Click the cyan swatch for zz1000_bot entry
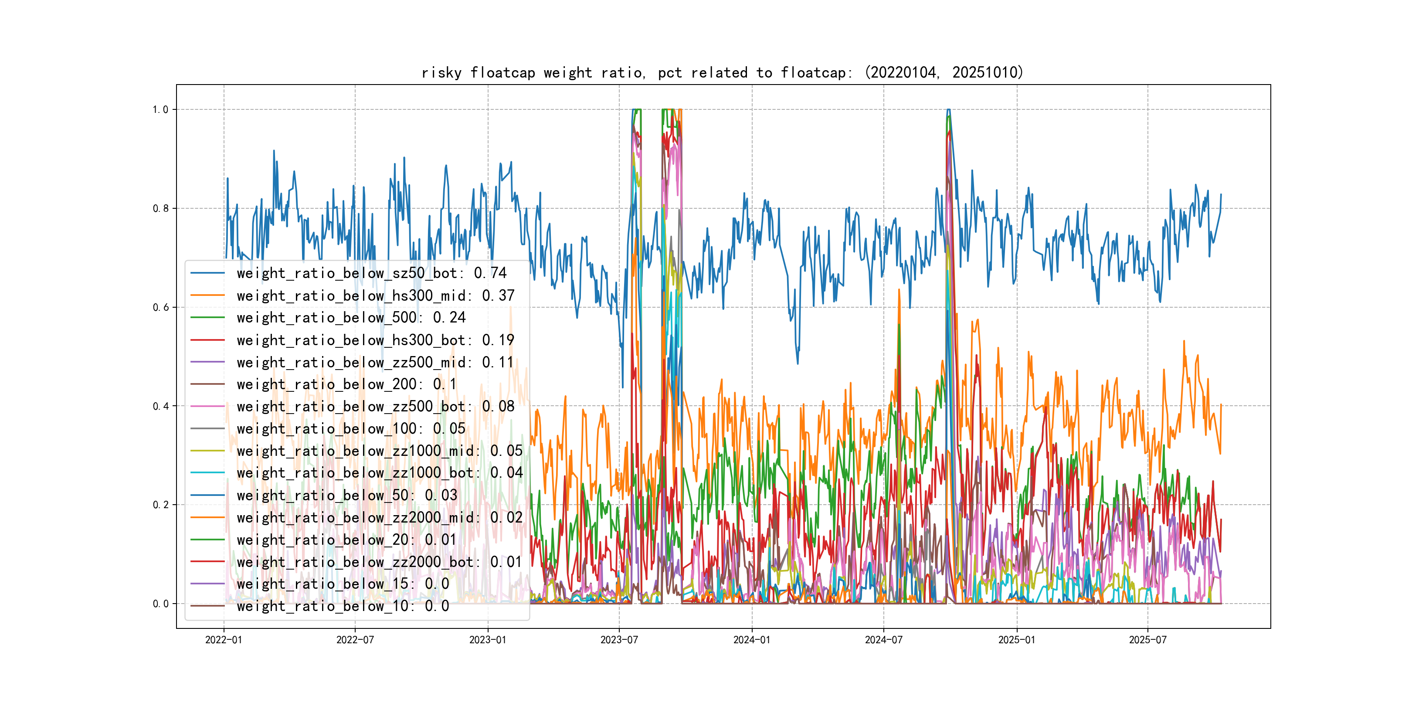 [207, 472]
